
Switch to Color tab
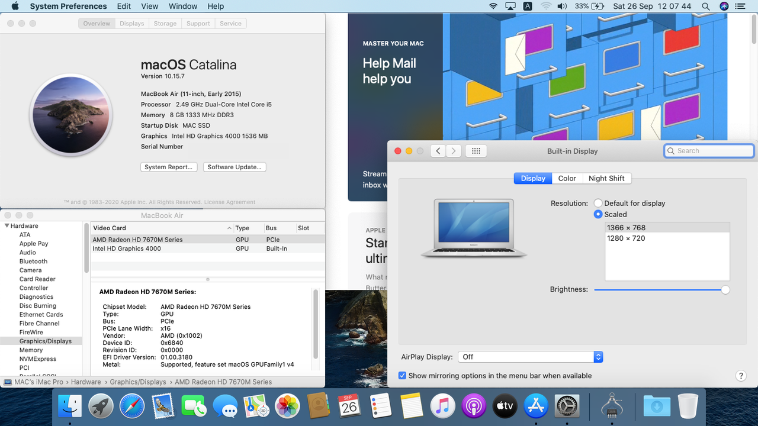coord(567,178)
